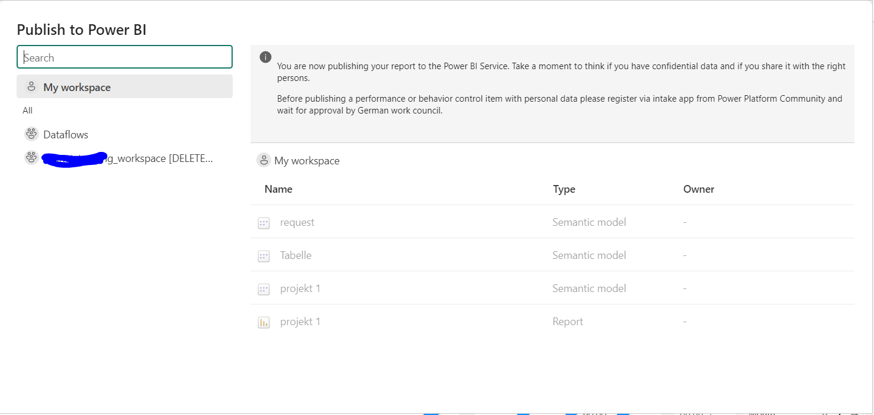Click the Type column header
This screenshot has width=874, height=415.
(564, 189)
